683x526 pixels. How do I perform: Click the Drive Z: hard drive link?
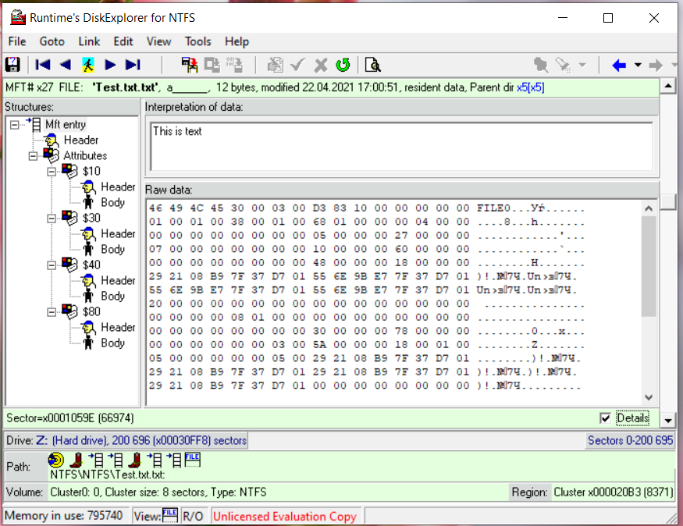pos(141,440)
